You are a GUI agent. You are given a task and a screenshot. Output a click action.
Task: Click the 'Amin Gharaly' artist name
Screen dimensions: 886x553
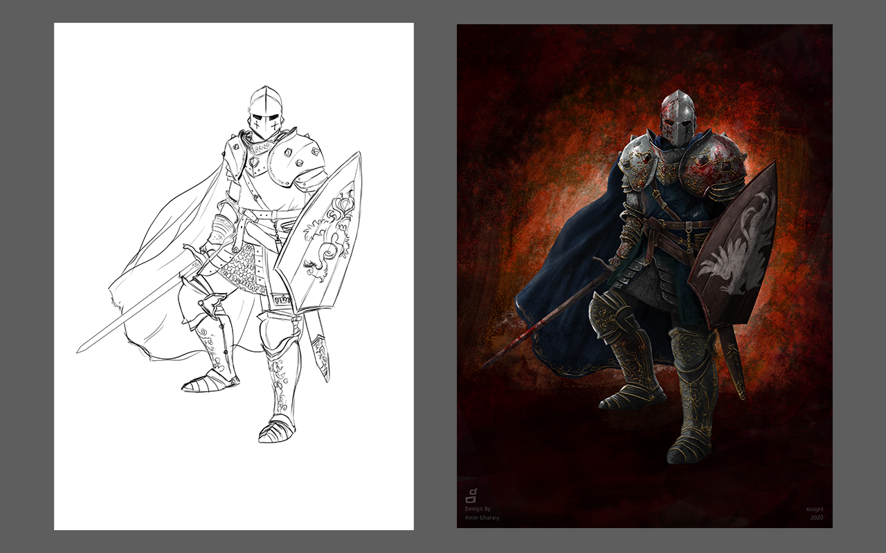click(482, 518)
